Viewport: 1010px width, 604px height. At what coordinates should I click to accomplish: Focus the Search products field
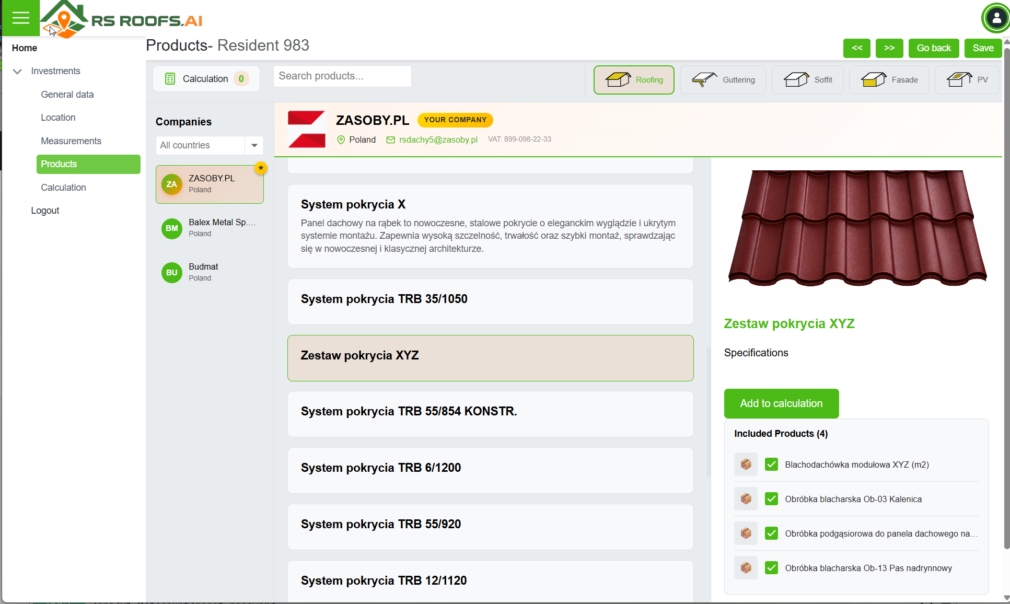pos(342,76)
